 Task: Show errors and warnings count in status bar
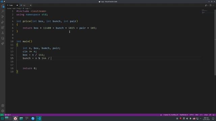(x=8, y=115)
